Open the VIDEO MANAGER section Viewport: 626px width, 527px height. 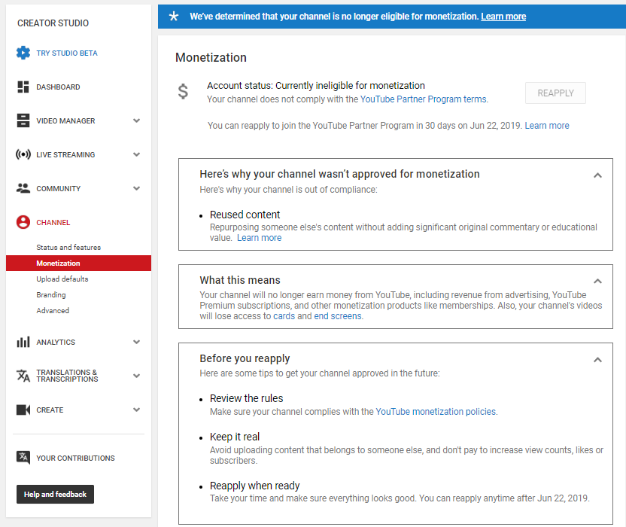[x=65, y=120]
